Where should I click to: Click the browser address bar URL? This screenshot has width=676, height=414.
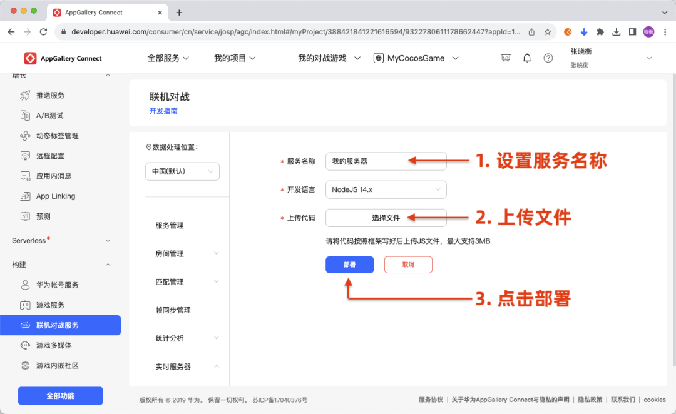(295, 32)
